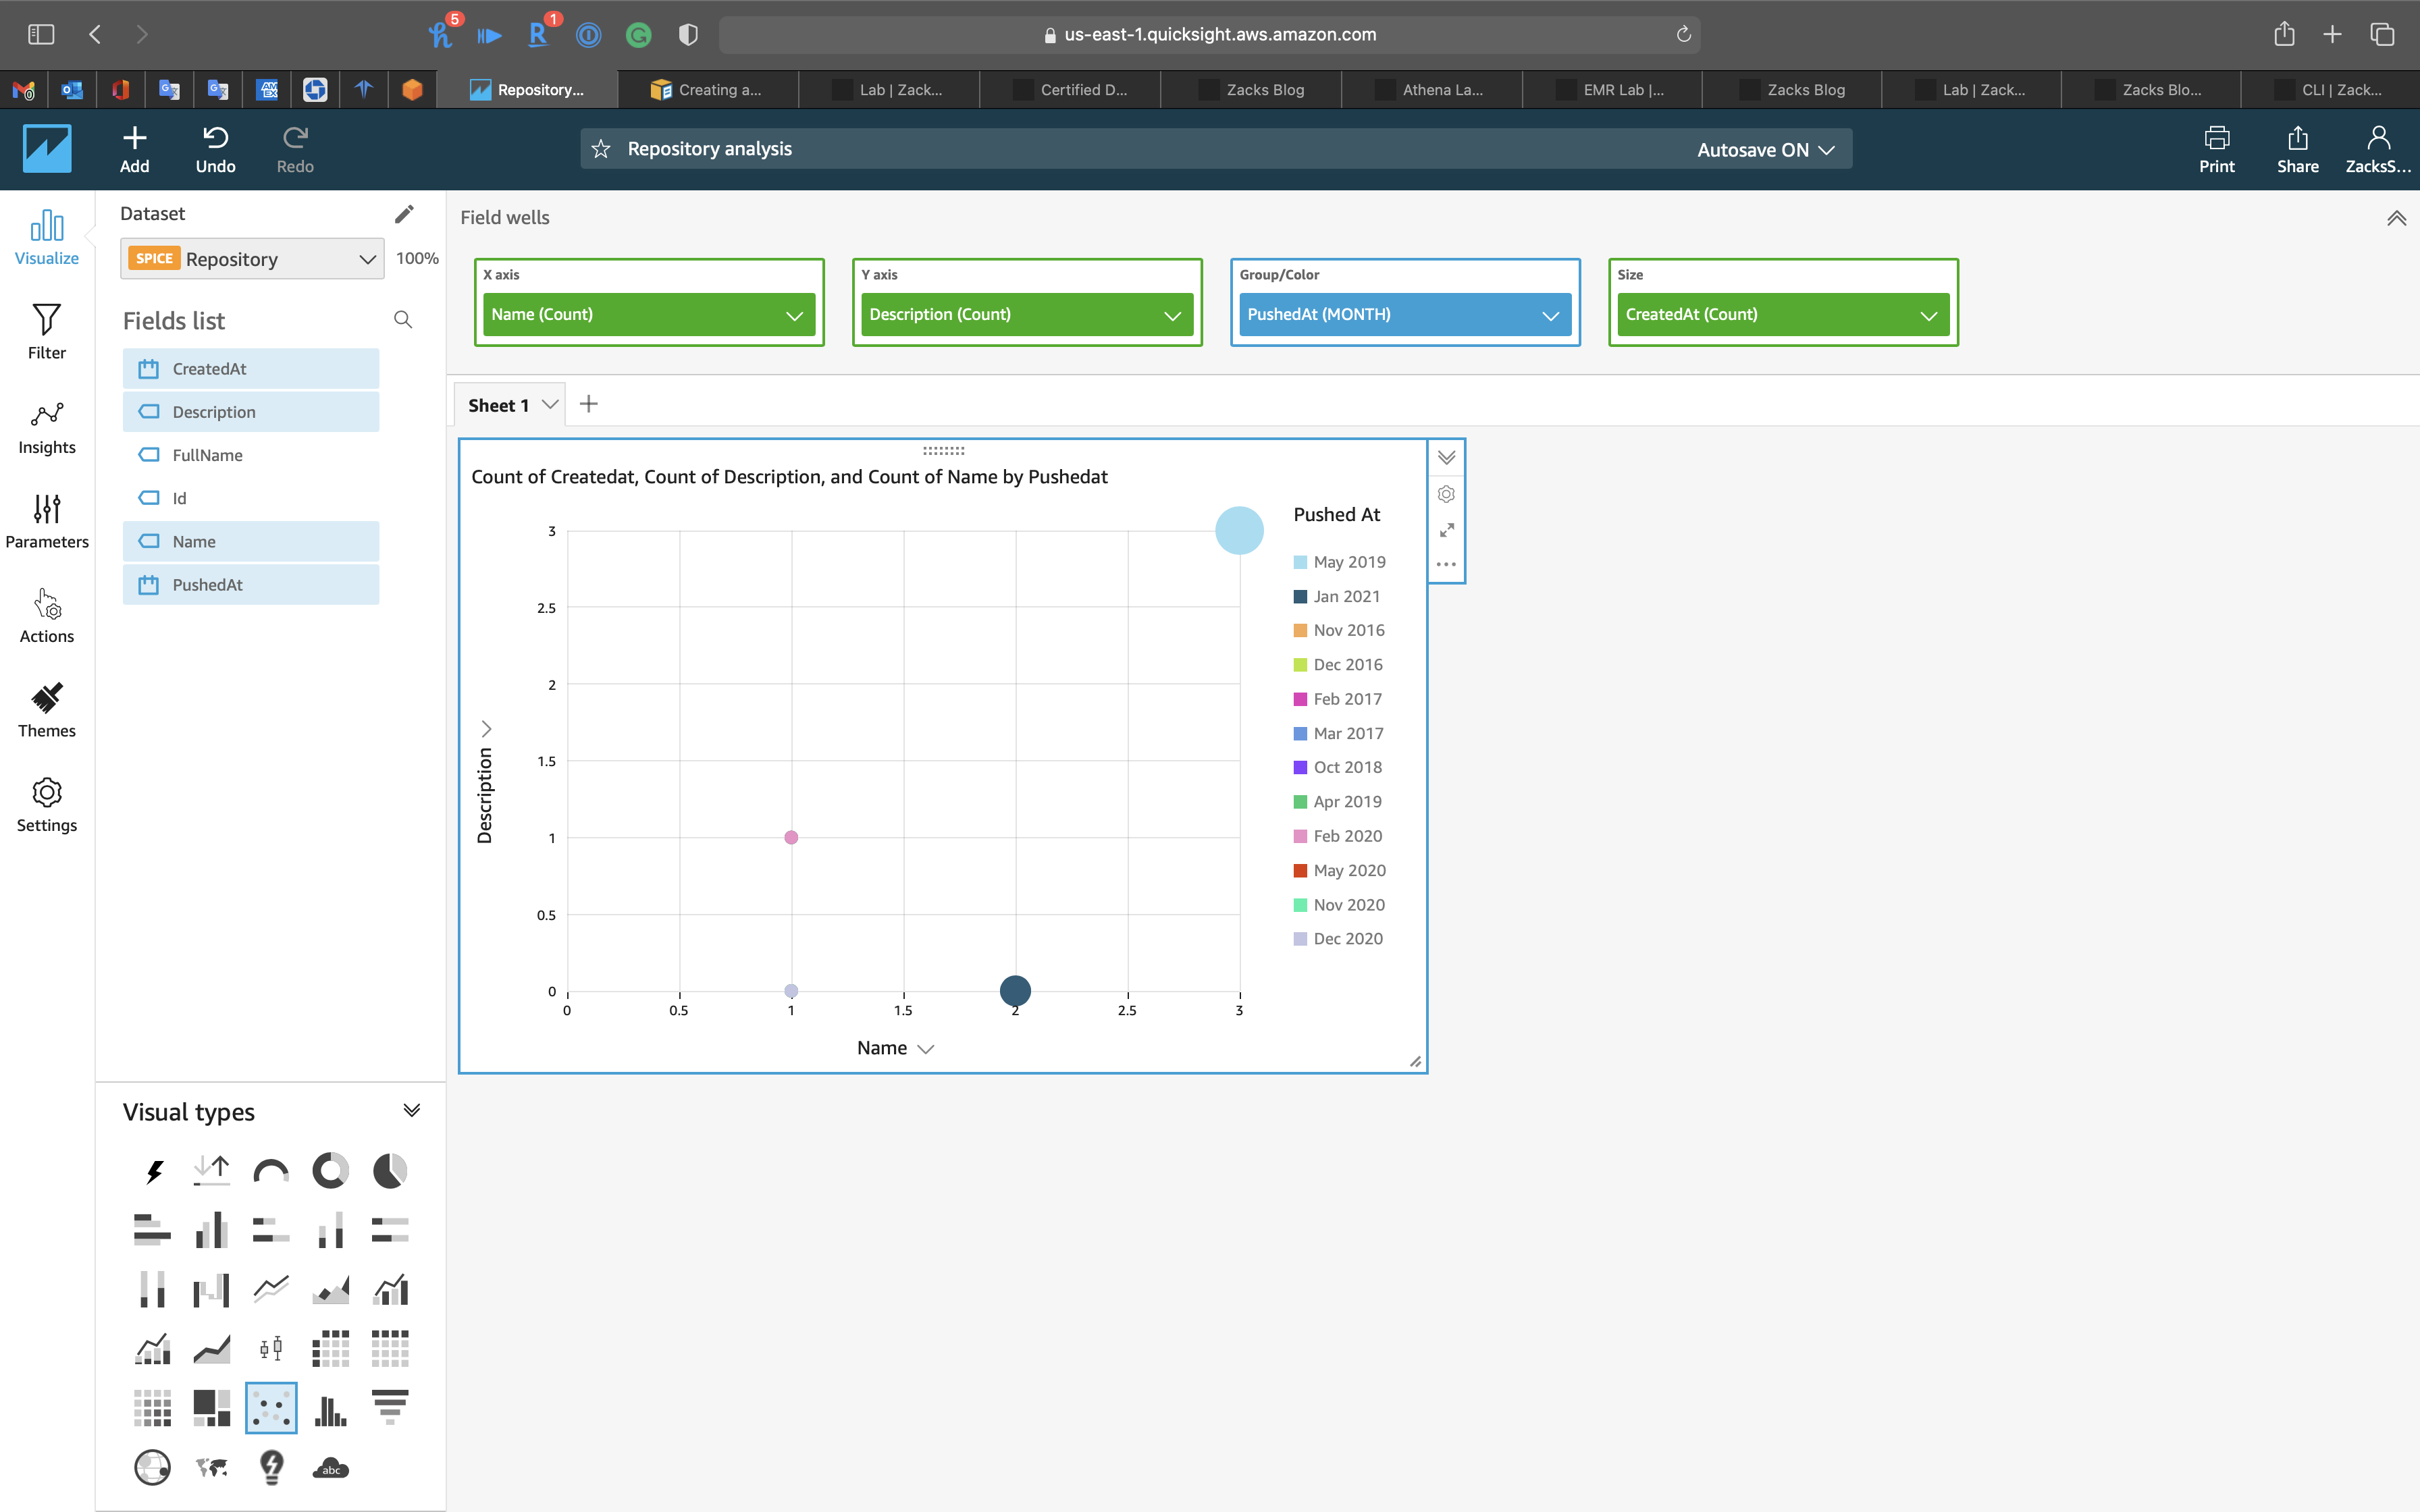Expand the PushedAt (MONTH) field menu

pos(1550,315)
